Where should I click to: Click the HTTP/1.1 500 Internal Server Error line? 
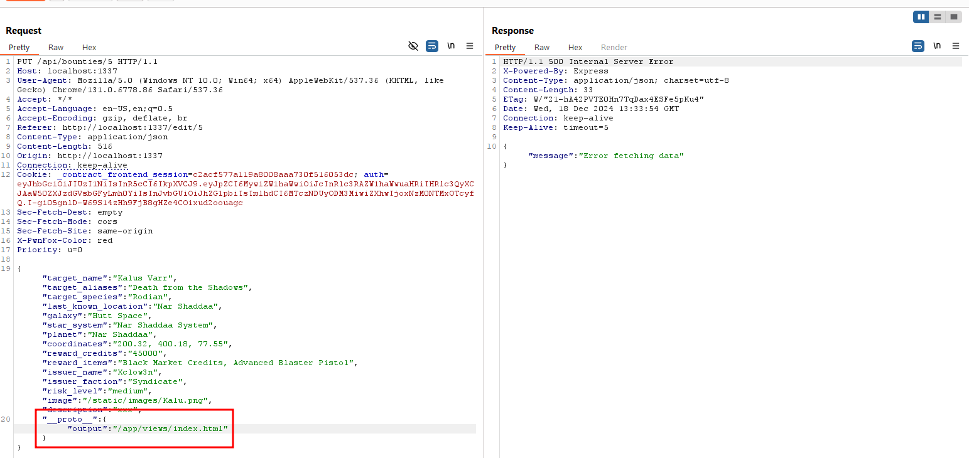click(x=588, y=61)
